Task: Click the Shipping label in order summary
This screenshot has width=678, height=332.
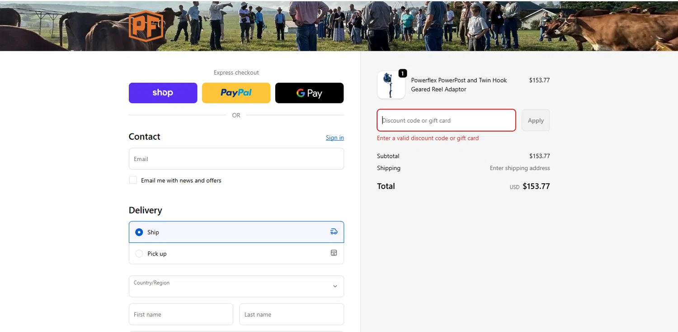Action: (x=389, y=168)
